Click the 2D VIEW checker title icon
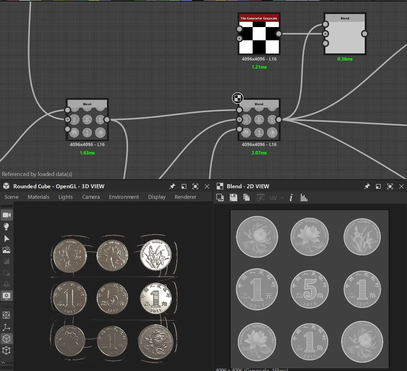 [x=220, y=186]
